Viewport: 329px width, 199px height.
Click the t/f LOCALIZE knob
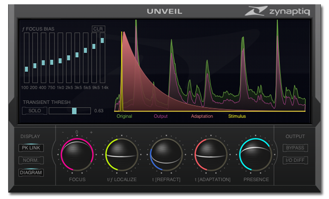[122, 155]
